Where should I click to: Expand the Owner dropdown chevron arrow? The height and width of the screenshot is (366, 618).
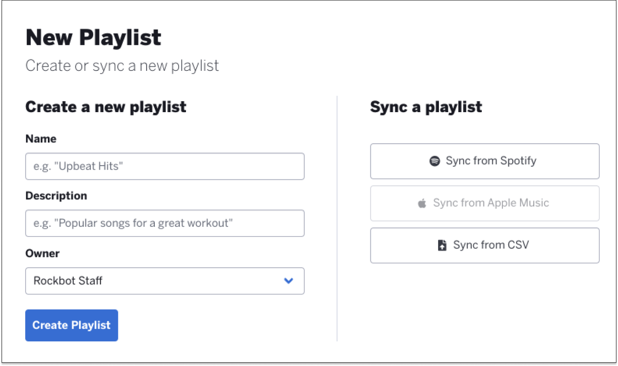pyautogui.click(x=289, y=281)
